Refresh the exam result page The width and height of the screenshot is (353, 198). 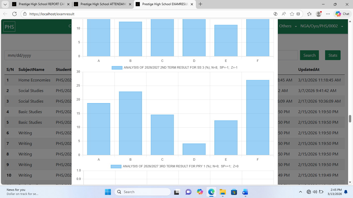pos(14,14)
